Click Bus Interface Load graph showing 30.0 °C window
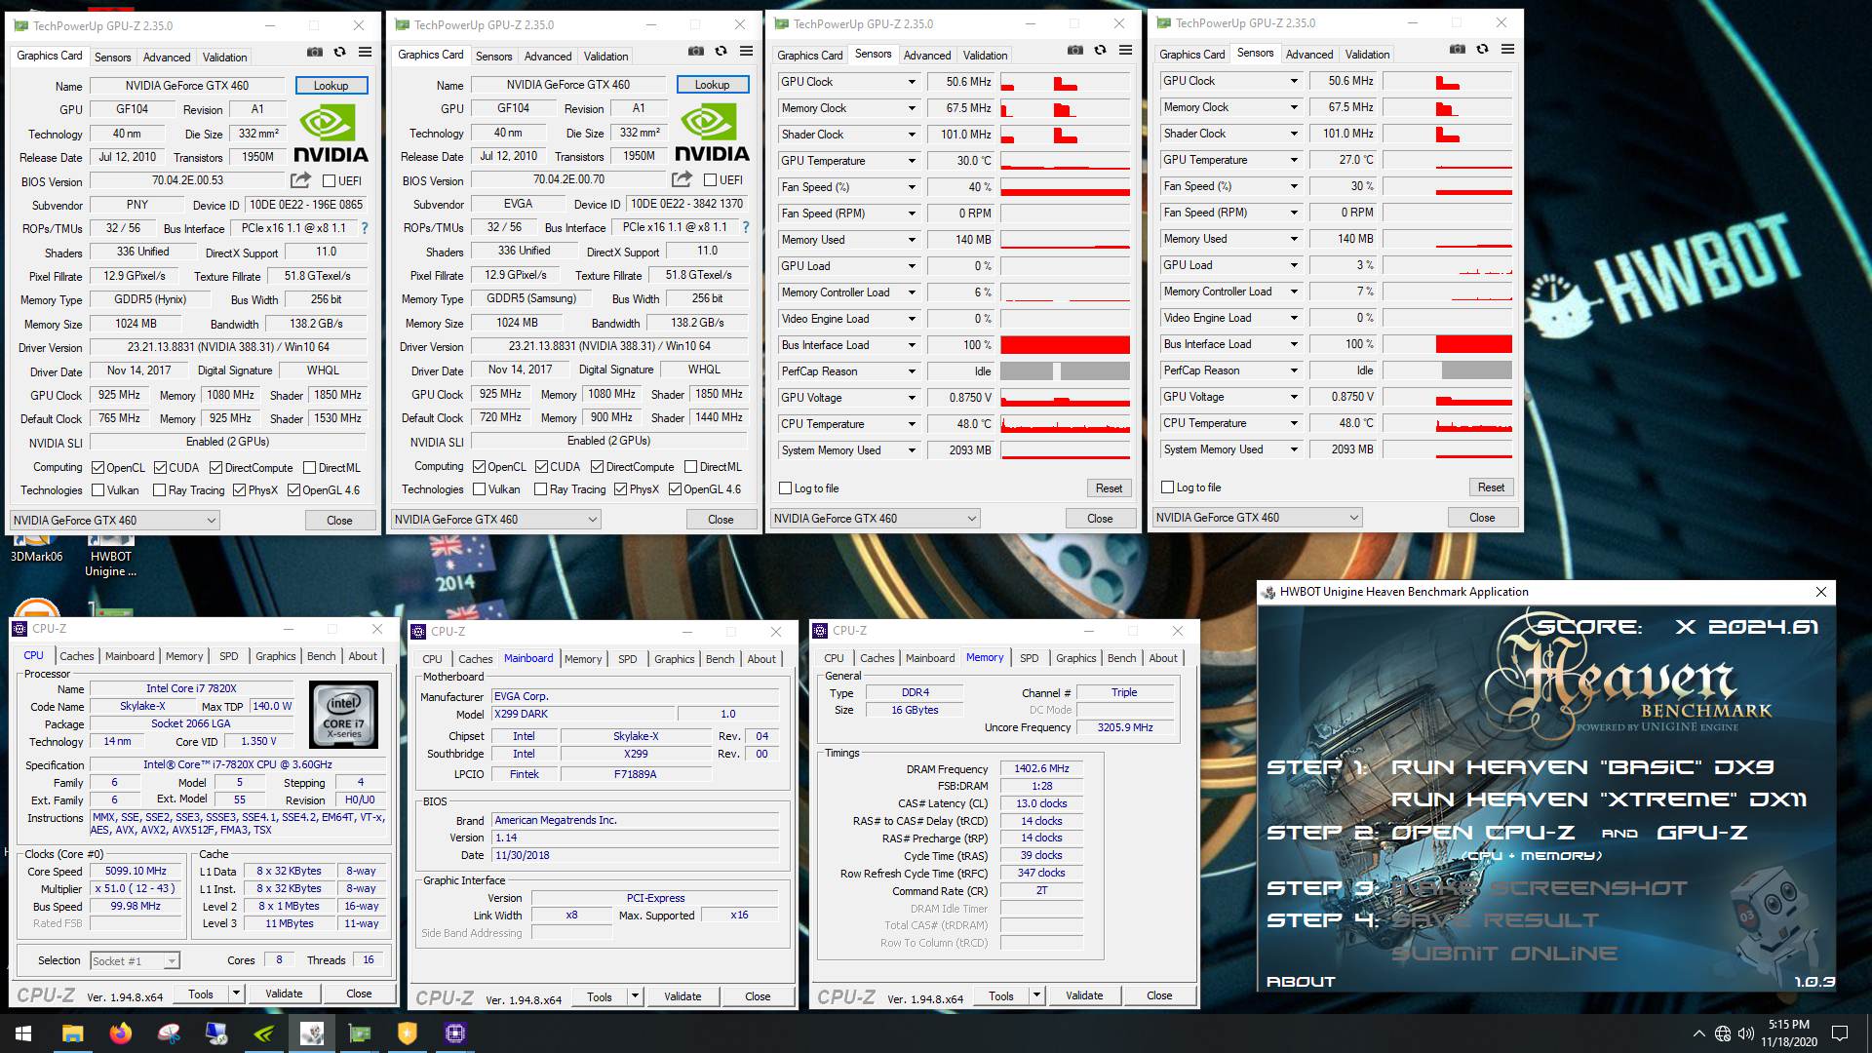This screenshot has height=1053, width=1872. (1065, 345)
